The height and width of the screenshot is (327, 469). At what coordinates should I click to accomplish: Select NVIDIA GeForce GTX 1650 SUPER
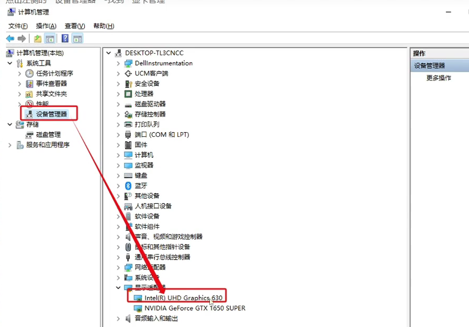(x=195, y=308)
